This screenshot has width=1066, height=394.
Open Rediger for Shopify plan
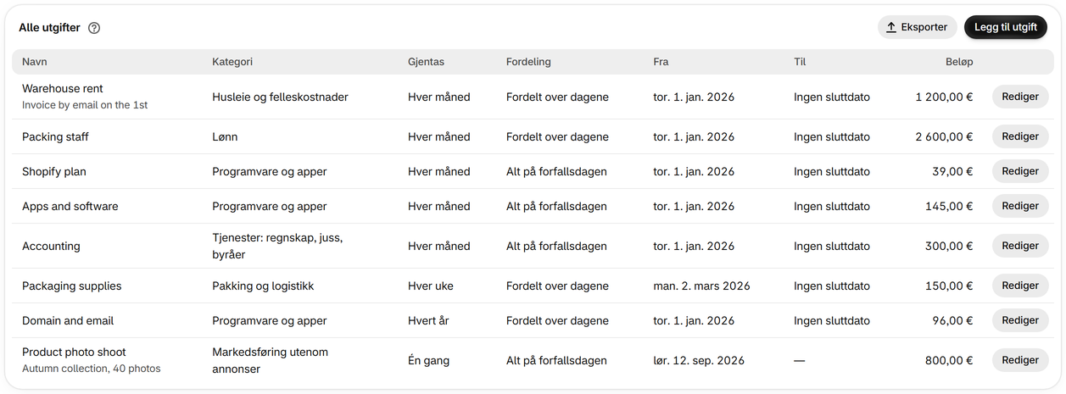click(1020, 171)
